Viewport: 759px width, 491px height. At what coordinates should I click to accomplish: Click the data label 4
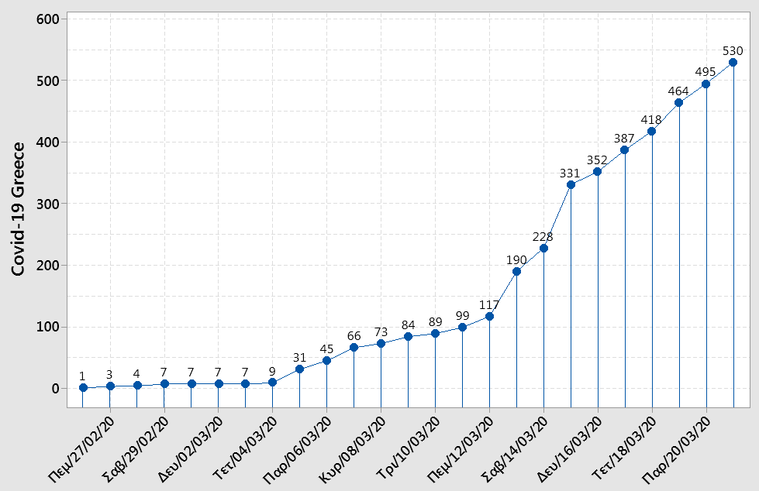pyautogui.click(x=136, y=374)
